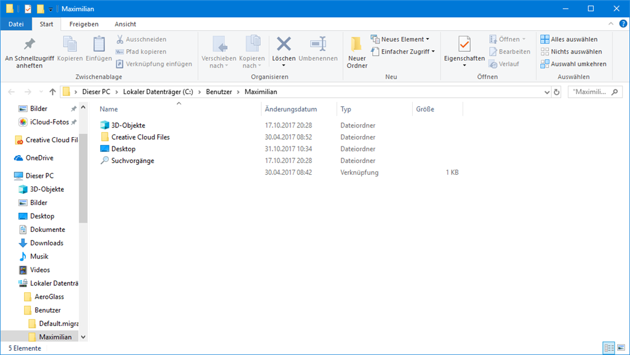
Task: Click Bearbeiten in the ribbon
Action: (x=509, y=52)
